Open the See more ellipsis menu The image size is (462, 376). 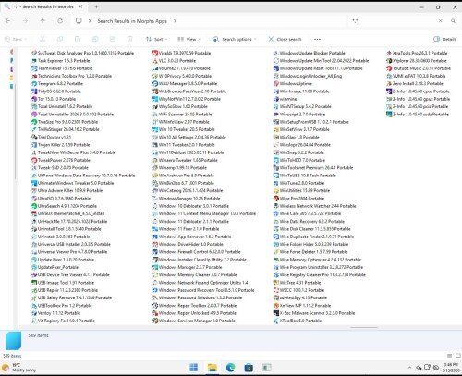pyautogui.click(x=317, y=39)
